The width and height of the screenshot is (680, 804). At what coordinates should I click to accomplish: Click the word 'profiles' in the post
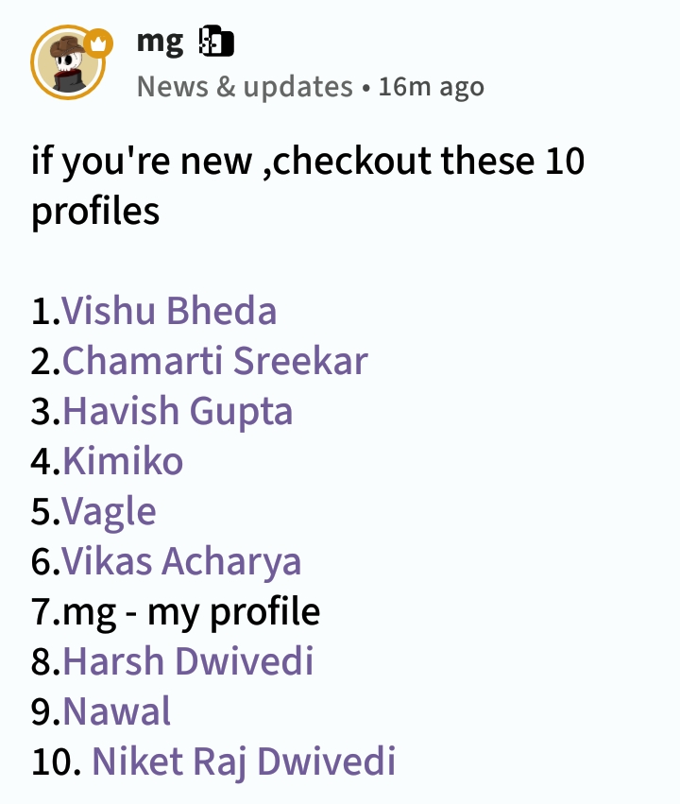(95, 211)
